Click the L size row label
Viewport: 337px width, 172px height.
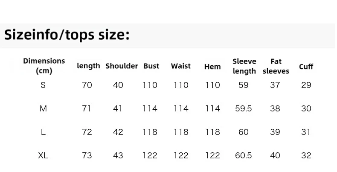(43, 132)
